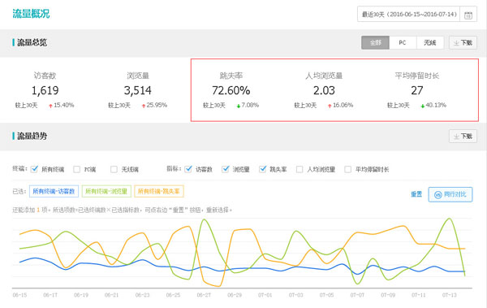The height and width of the screenshot is (308, 487).
Task: Click the 重置 reset link
Action: 416,194
